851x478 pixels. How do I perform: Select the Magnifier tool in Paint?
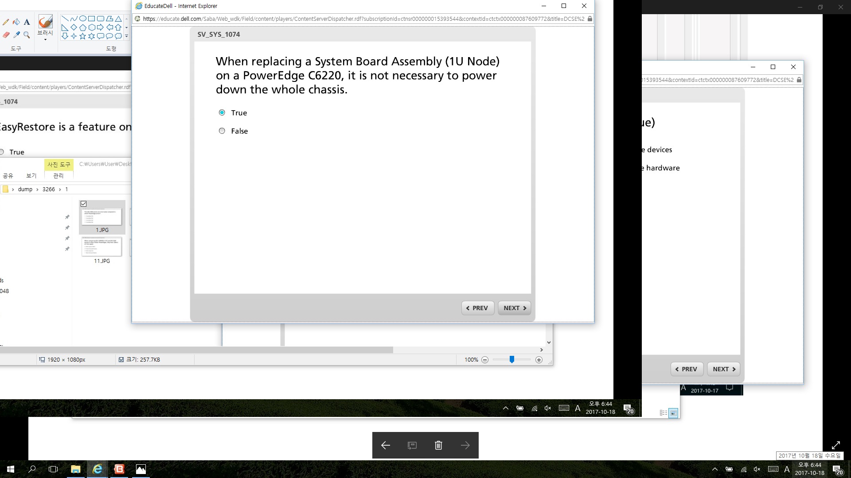tap(27, 35)
